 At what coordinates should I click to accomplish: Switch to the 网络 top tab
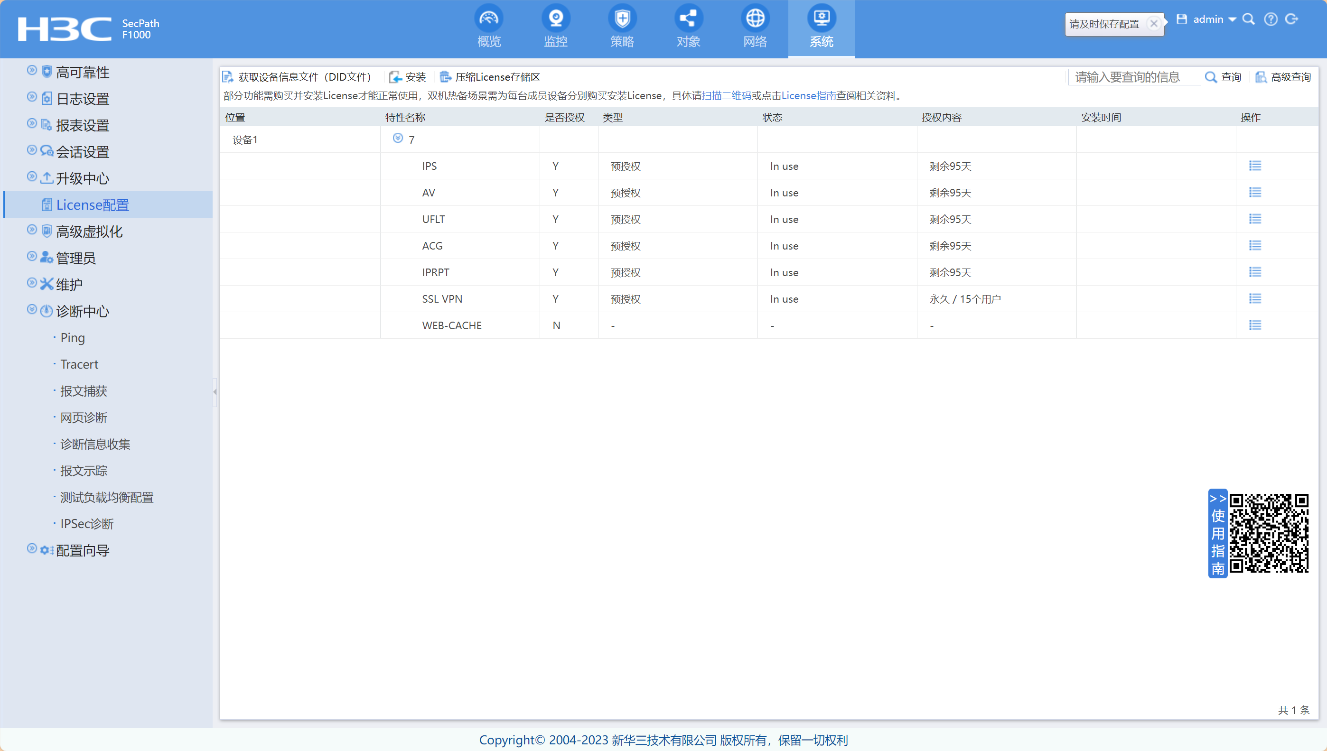click(755, 28)
